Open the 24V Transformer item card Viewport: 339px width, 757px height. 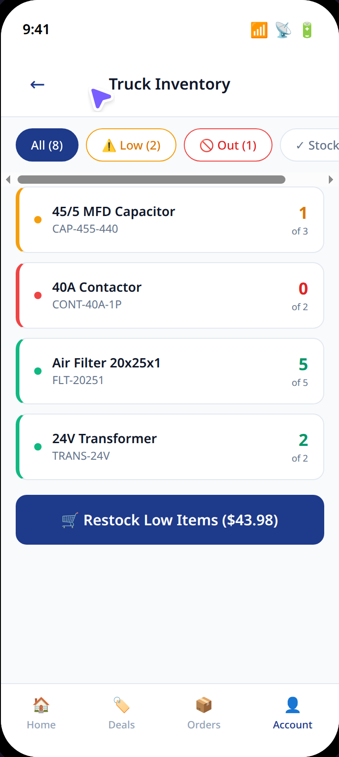(x=169, y=446)
